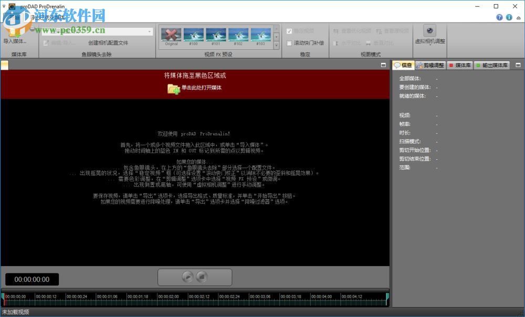
Task: Open the 导出已优化媒体 ribbon tab
Action: pos(48,18)
